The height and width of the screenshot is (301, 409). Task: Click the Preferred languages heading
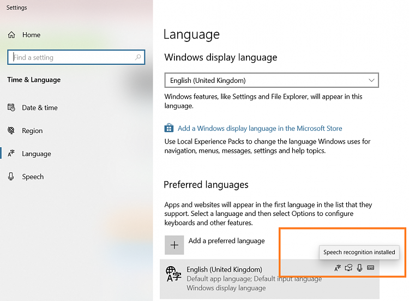pyautogui.click(x=206, y=185)
